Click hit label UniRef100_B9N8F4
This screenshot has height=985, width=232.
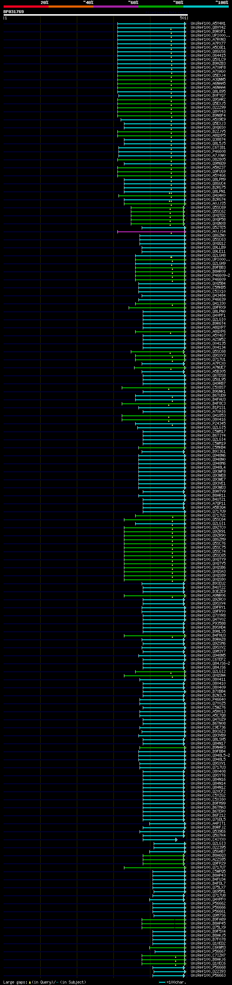point(208,116)
